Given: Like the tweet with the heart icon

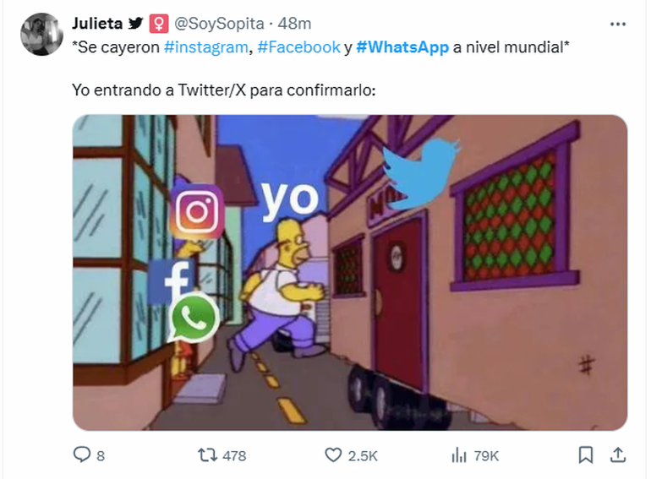Looking at the screenshot, I should point(333,455).
